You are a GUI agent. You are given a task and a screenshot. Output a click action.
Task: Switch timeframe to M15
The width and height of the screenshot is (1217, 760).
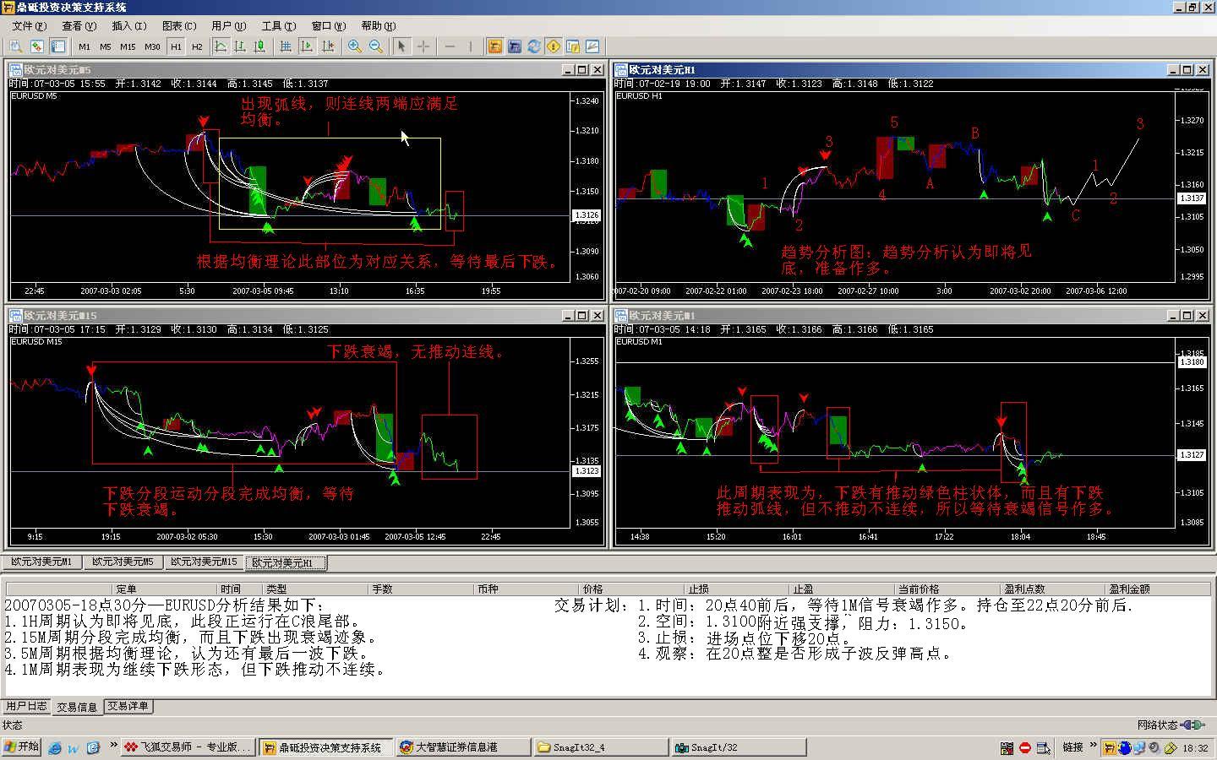pos(128,46)
